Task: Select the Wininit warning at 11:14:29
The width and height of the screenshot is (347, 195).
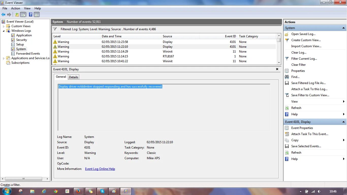Action: pyautogui.click(x=164, y=52)
